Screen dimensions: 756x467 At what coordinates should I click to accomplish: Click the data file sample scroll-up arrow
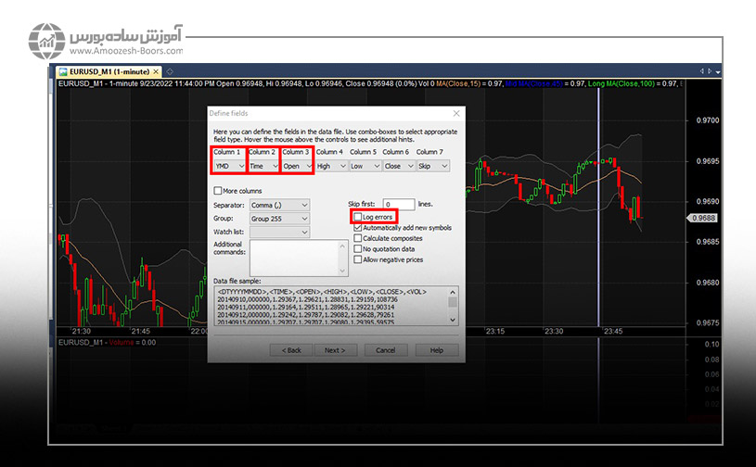[x=453, y=292]
